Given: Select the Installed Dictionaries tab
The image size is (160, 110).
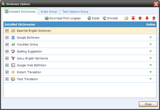Looking at the screenshot, I should [20, 12].
